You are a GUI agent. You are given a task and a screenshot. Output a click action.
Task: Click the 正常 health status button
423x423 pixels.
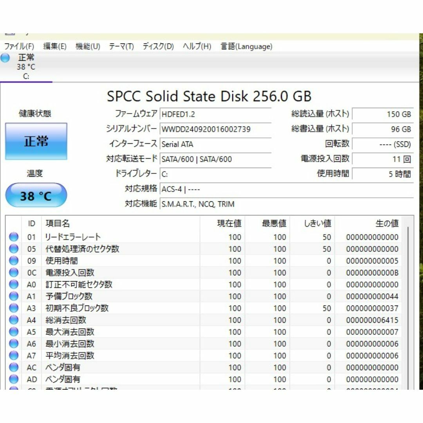(36, 141)
